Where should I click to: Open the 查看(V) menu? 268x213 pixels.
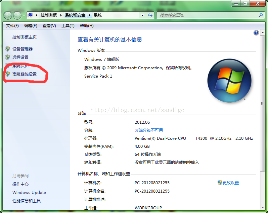(x=49, y=26)
